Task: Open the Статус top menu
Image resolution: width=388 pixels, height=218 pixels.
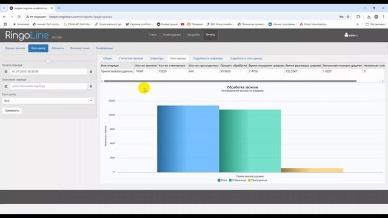Action: tap(152, 35)
